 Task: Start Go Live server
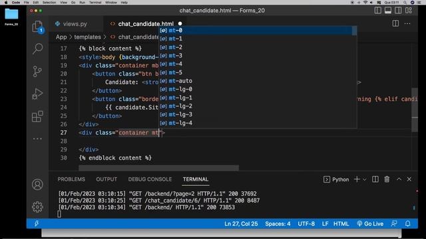tap(370, 224)
